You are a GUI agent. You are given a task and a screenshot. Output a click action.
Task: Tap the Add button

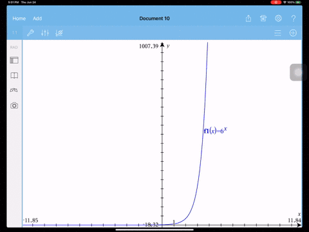pos(37,19)
